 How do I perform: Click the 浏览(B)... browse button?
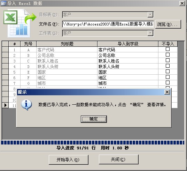click(168, 24)
